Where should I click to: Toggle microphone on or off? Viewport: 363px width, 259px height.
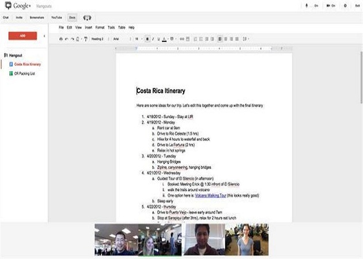[308, 5]
